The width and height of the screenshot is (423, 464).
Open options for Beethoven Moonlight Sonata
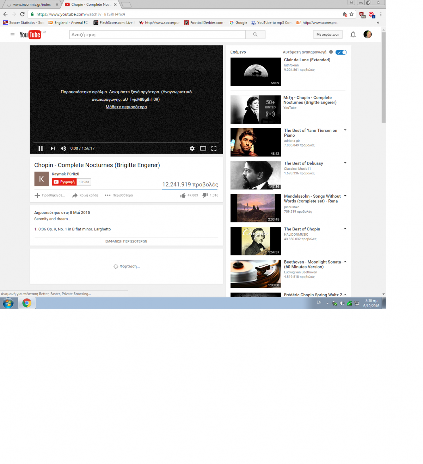pyautogui.click(x=345, y=262)
